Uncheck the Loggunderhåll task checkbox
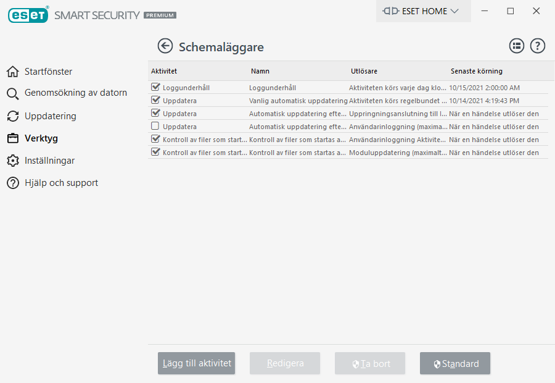Image resolution: width=555 pixels, height=383 pixels. click(x=155, y=87)
